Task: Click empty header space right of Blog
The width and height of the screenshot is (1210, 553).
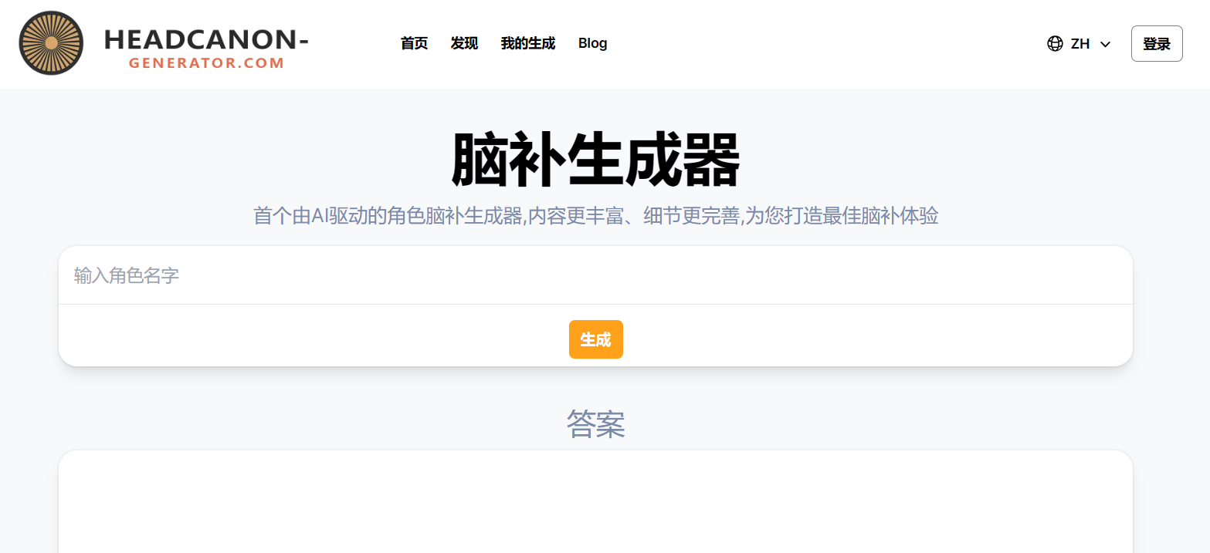Action: [x=811, y=44]
